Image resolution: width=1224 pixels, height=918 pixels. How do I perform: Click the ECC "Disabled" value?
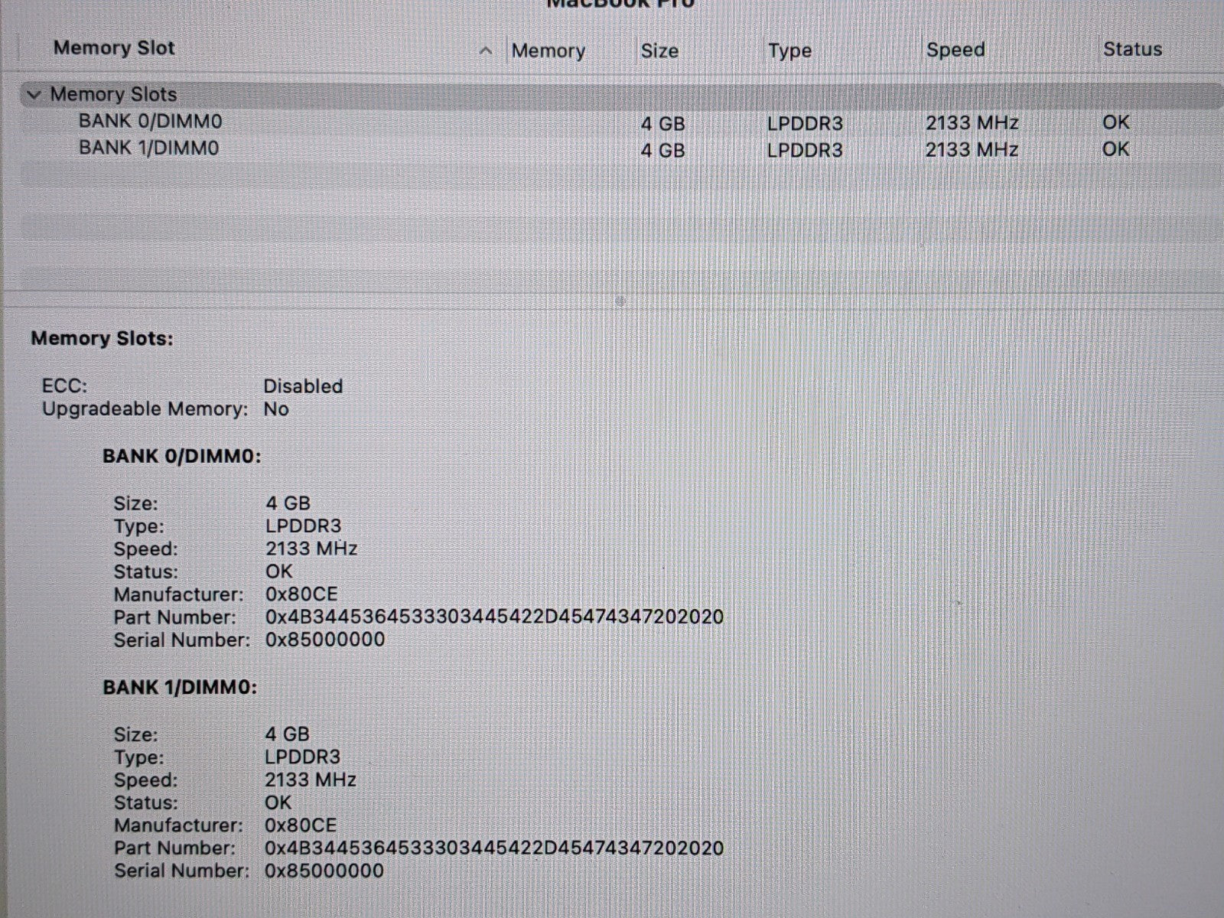coord(303,386)
